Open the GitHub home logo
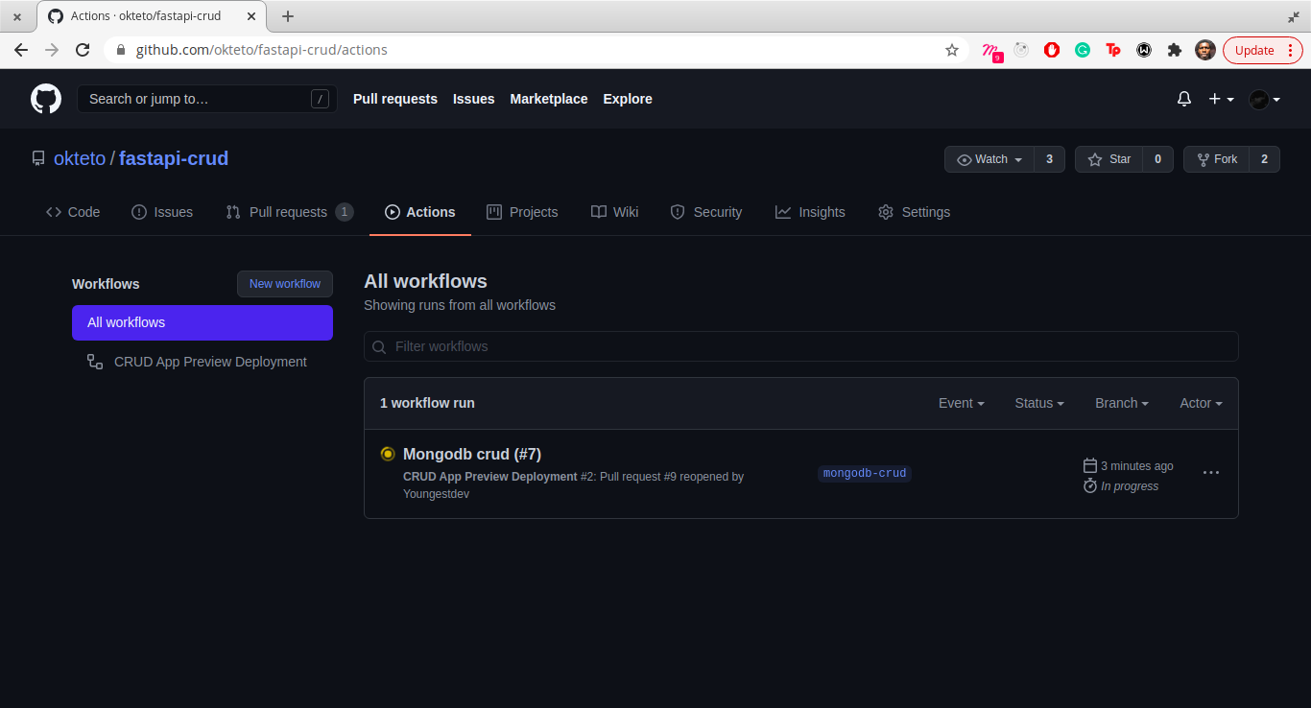The image size is (1311, 708). click(x=46, y=99)
